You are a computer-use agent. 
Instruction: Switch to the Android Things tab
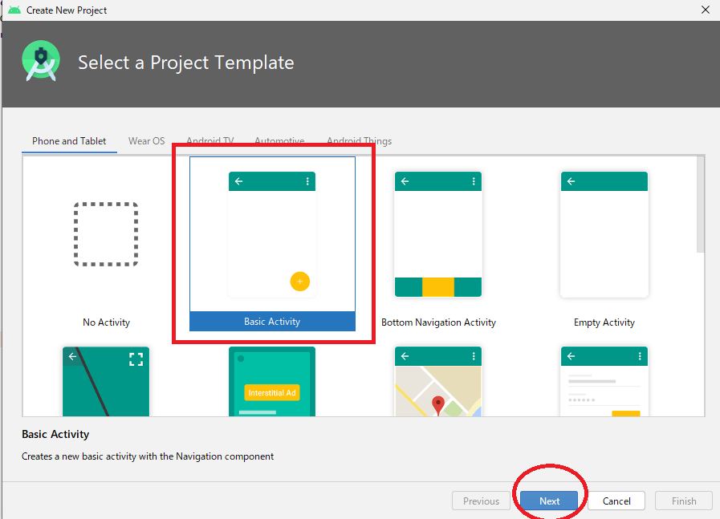[x=359, y=140]
